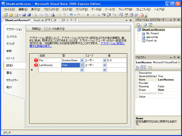
Task: Switch Properties panel to Alphabetical sort
Action: 143,68
